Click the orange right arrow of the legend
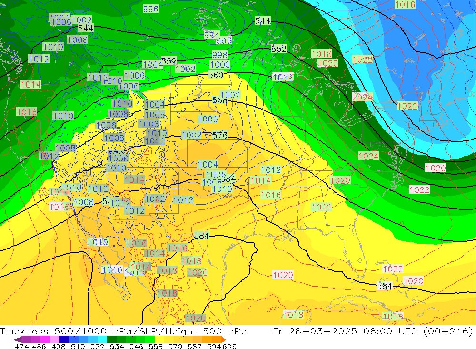This screenshot has height=349, width=476. coord(224,339)
